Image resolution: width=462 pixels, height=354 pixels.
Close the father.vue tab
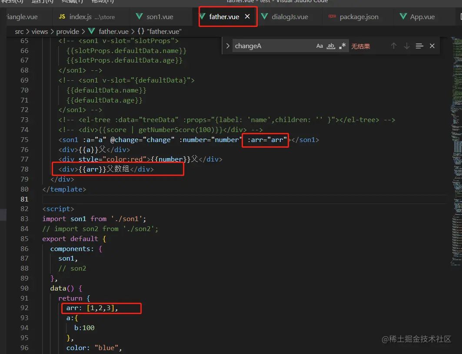pos(247,17)
